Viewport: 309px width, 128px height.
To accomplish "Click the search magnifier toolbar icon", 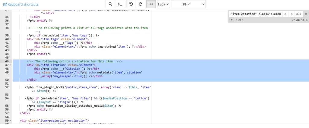I will point(110,4).
